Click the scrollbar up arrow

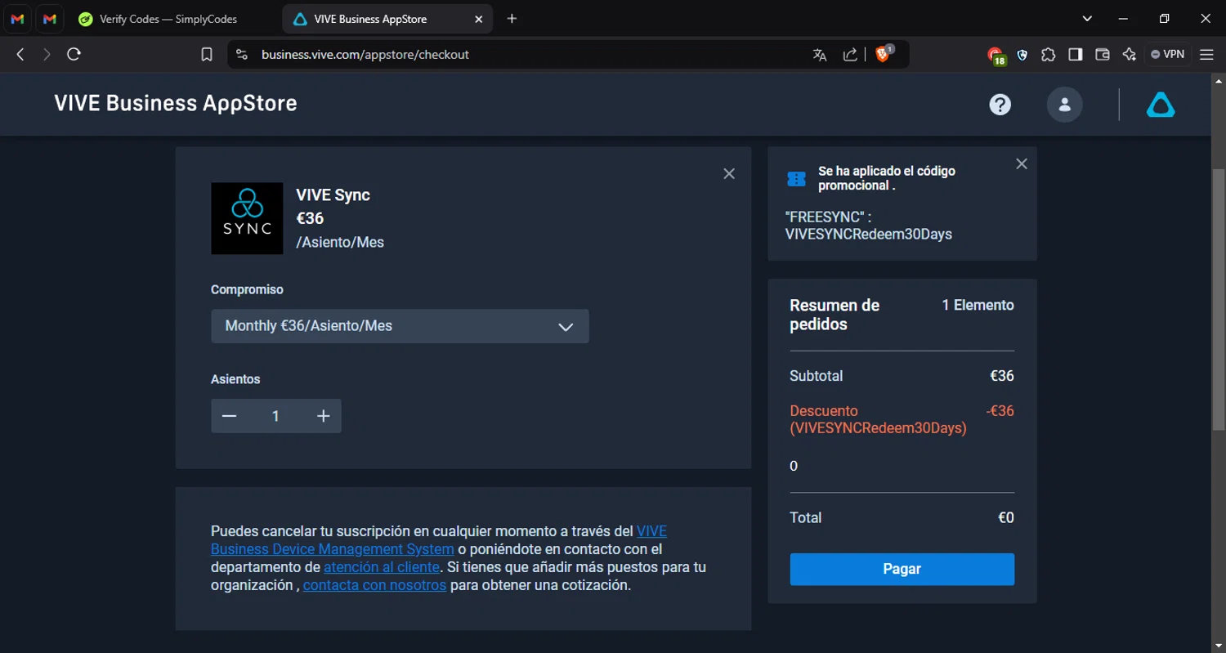[x=1219, y=80]
